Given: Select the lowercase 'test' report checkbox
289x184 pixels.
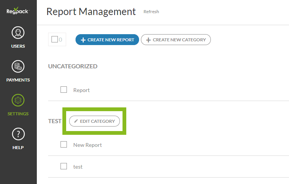Looking at the screenshot, I should pyautogui.click(x=64, y=166).
